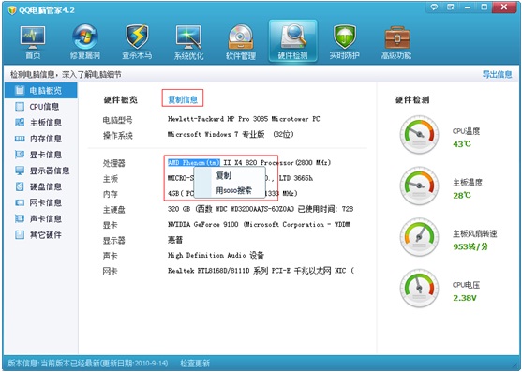
Task: Click the 硬件检测 panel heading on the right
Action: tap(412, 100)
